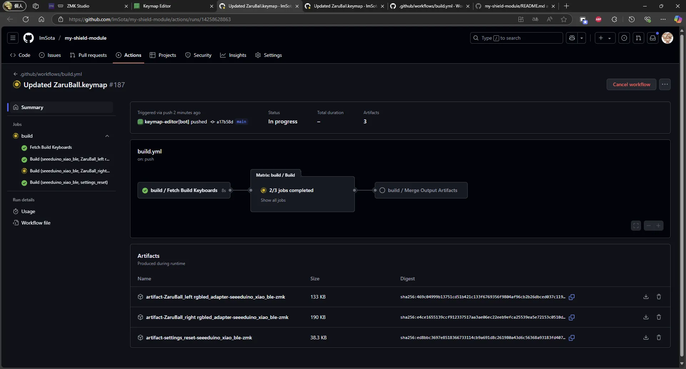Refresh the page in the browser toolbar
686x369 pixels.
click(25, 19)
